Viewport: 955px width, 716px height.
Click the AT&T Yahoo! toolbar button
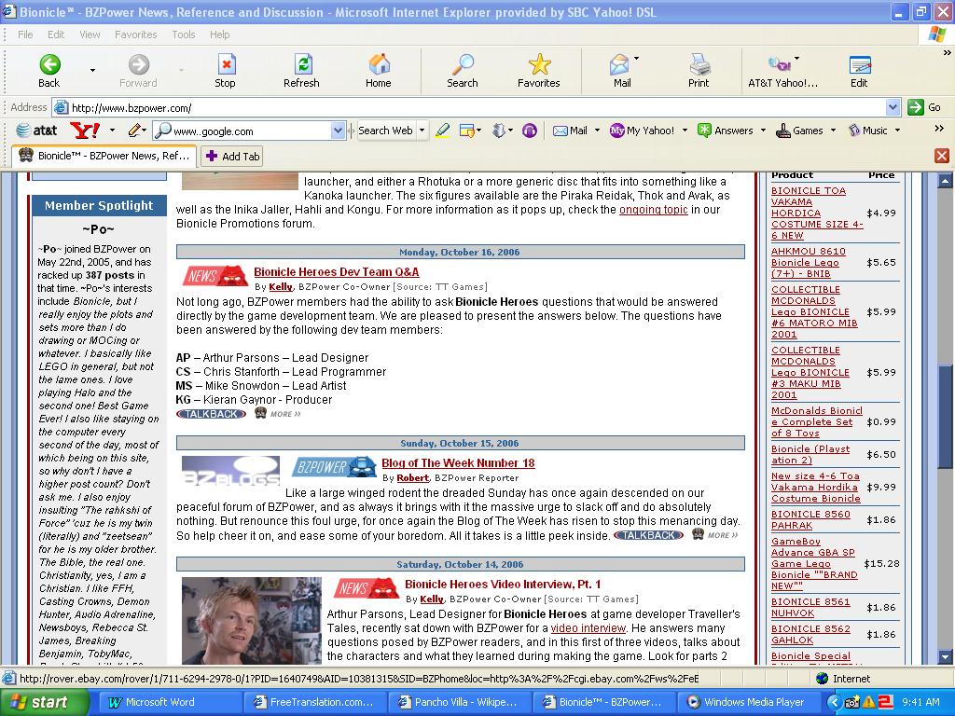point(782,71)
